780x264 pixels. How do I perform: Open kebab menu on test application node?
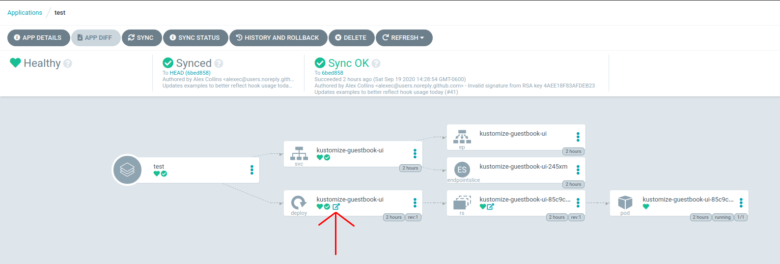coord(252,170)
